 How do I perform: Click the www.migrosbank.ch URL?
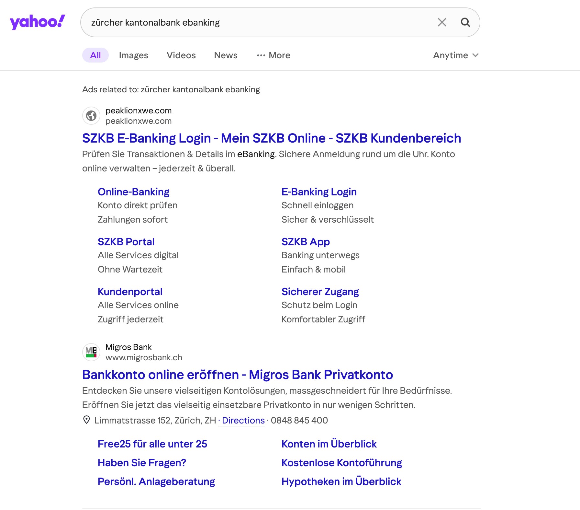[144, 357]
